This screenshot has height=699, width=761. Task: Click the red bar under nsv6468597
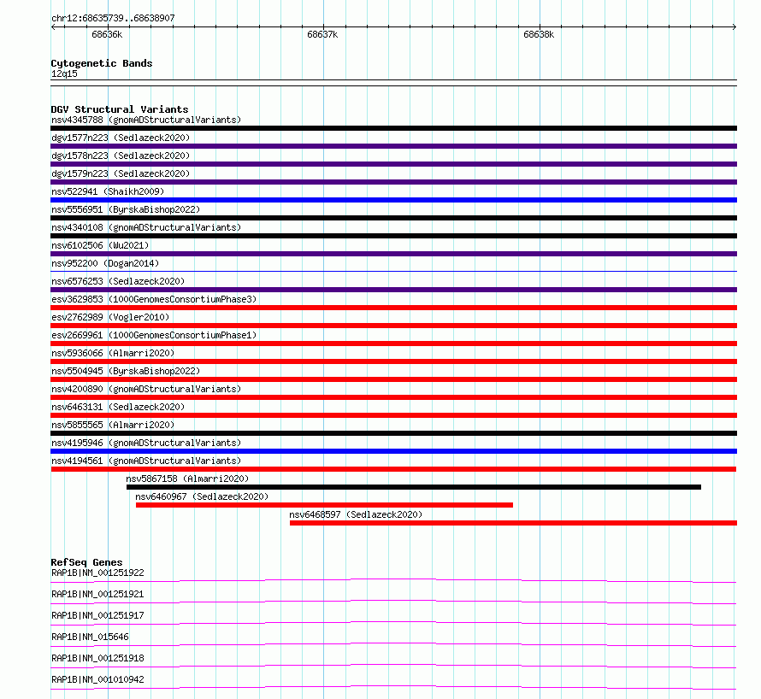click(514, 523)
